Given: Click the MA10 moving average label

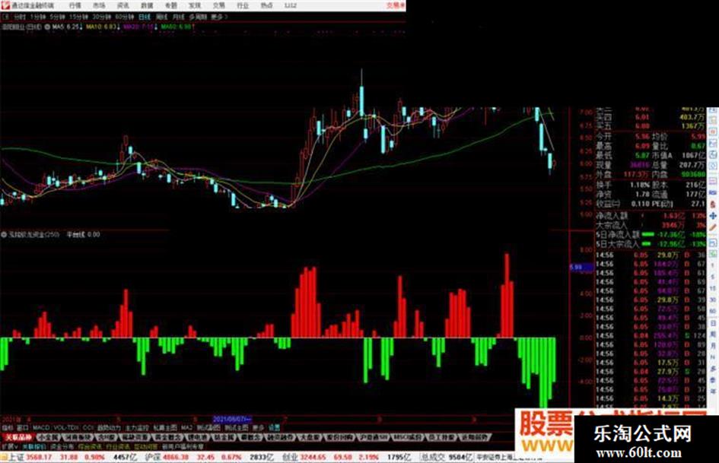Looking at the screenshot, I should coord(101,27).
